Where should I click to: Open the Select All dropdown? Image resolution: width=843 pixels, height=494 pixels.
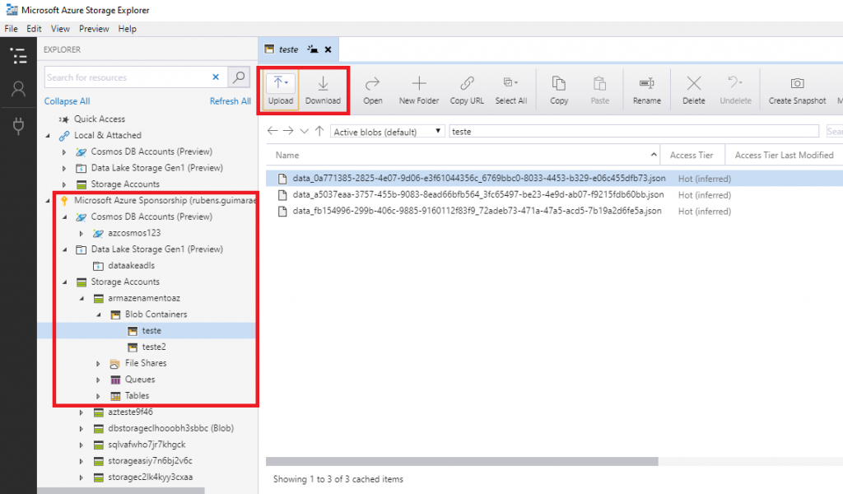[x=510, y=84]
